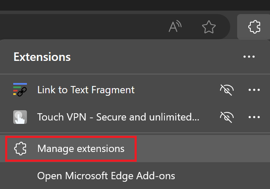Click empty header area right of Extensions title
The width and height of the screenshot is (270, 189).
coord(154,57)
